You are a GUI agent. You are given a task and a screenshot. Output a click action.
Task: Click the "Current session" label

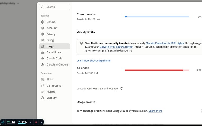coord(86,14)
